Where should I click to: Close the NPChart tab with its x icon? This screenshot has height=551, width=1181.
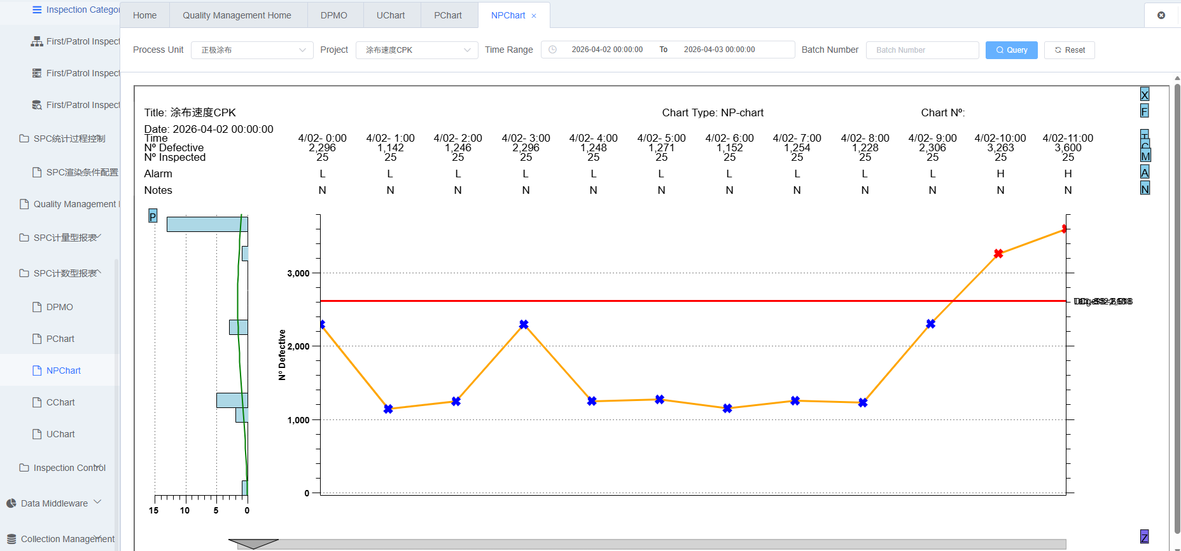tap(534, 16)
